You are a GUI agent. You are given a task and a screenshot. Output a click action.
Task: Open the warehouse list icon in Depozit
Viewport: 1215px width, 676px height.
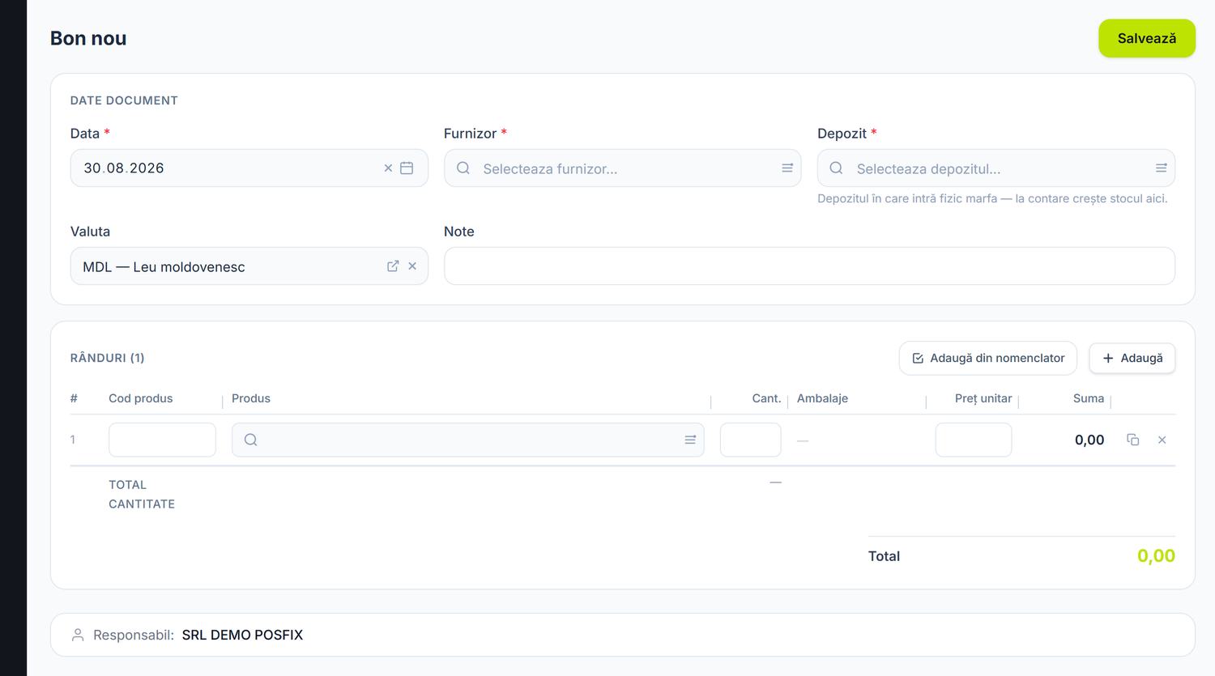tap(1161, 168)
